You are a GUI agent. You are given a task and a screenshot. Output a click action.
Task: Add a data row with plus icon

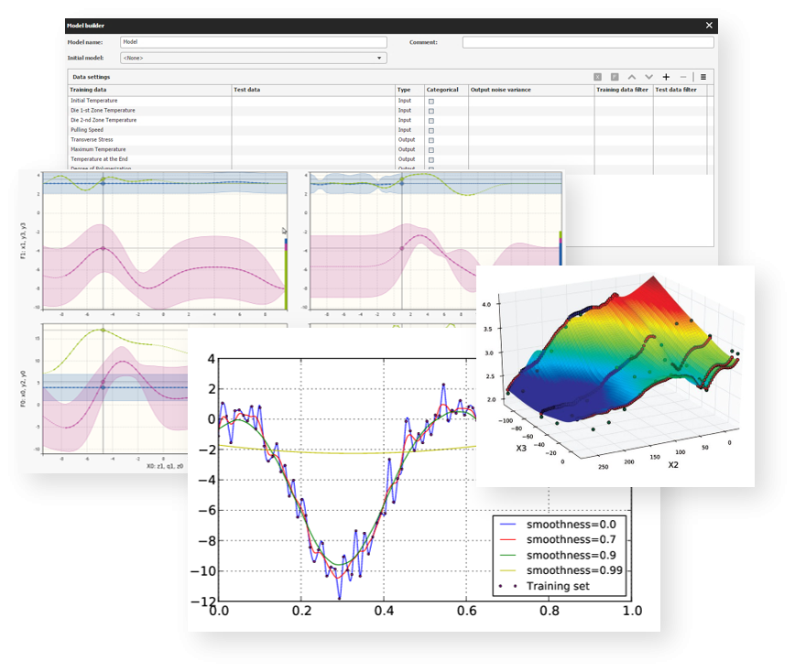pos(666,77)
